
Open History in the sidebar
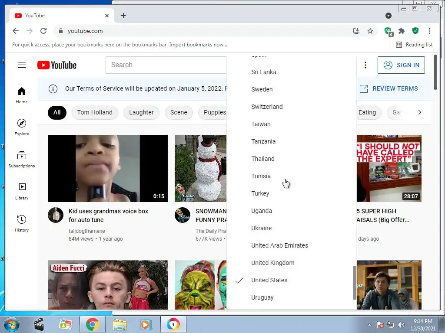(x=22, y=224)
